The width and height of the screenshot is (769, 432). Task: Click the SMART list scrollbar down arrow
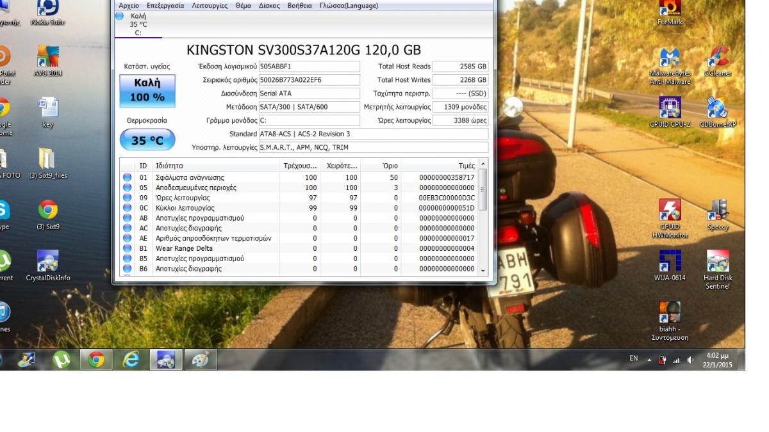point(483,271)
